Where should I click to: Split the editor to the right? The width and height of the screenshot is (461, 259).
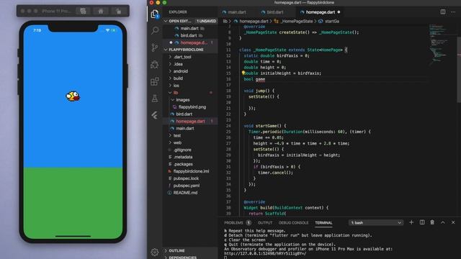point(443,12)
